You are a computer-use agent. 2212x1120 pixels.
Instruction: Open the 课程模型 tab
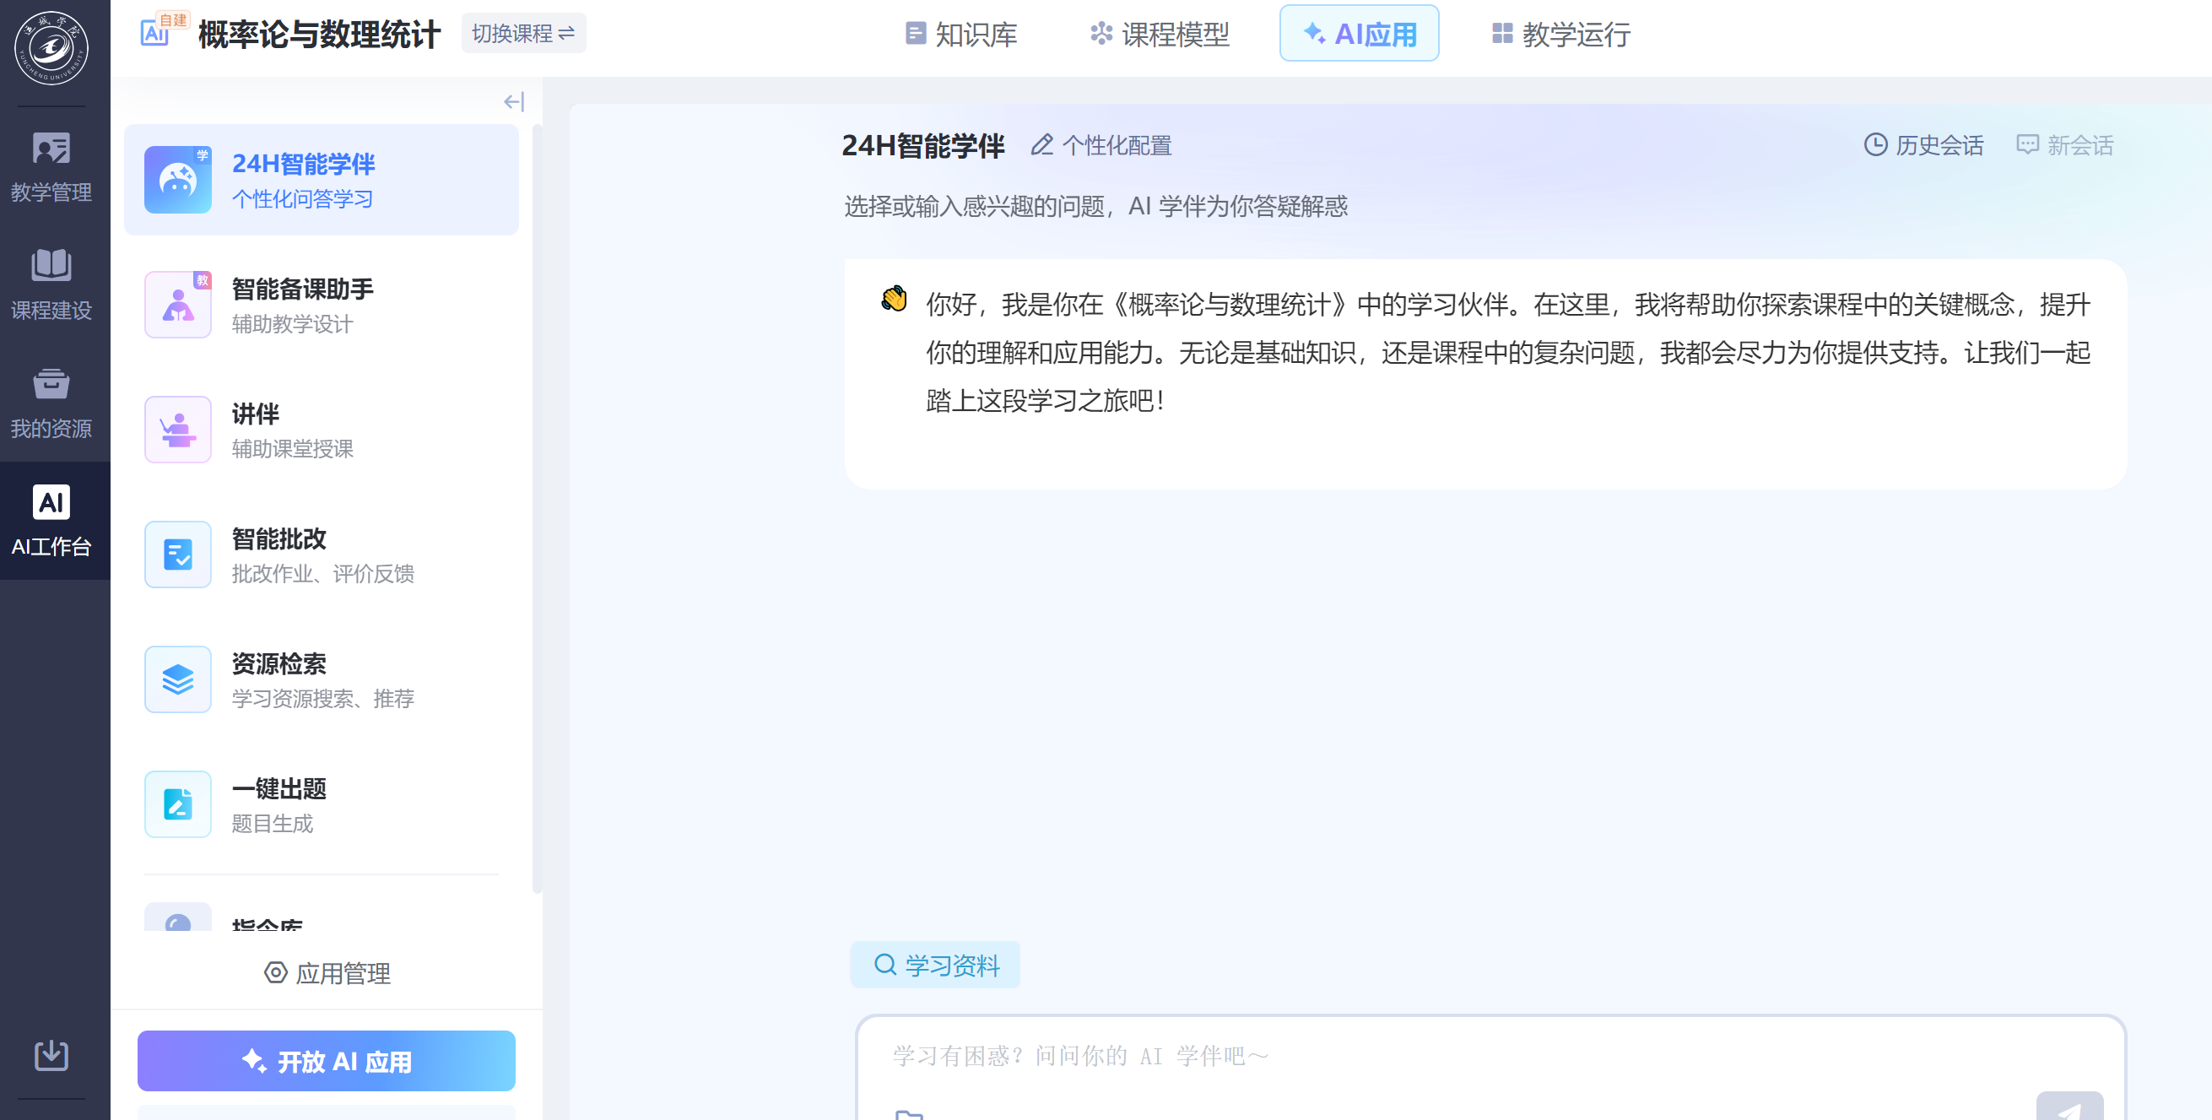(1160, 34)
